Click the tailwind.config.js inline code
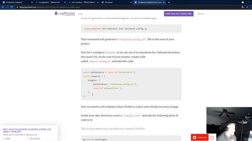Screen dimensions: 252x141 133,39
